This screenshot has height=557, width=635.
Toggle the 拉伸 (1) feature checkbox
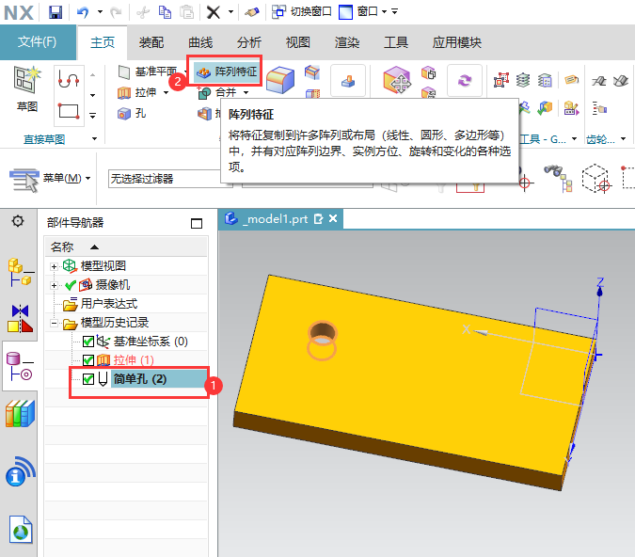[x=88, y=360]
